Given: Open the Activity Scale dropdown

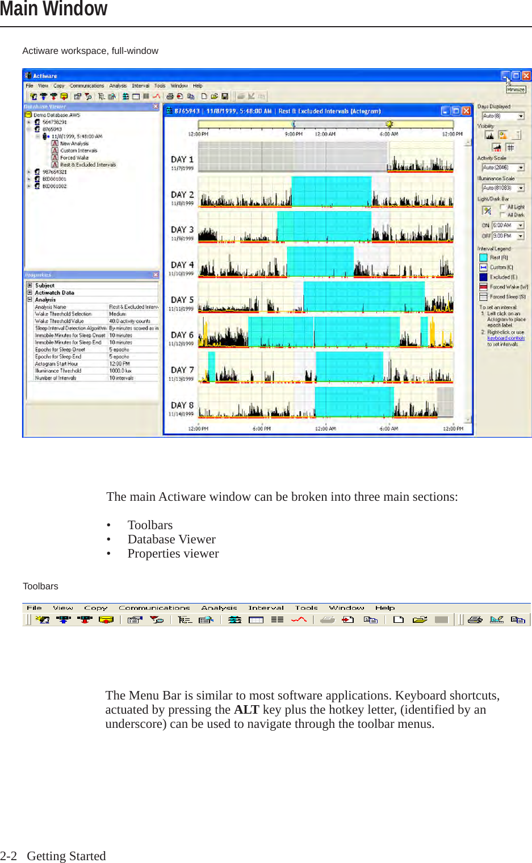Looking at the screenshot, I should [520, 167].
